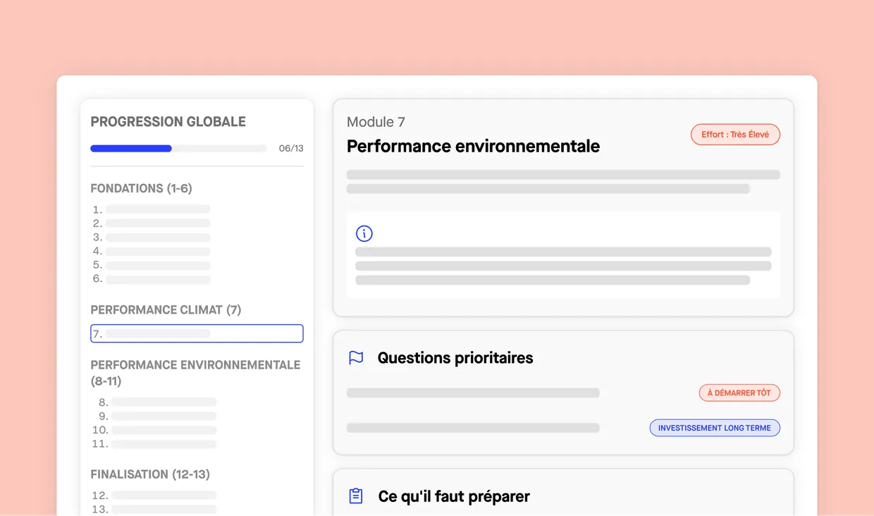
Task: Click the Performance environnementale module title
Action: (x=473, y=146)
